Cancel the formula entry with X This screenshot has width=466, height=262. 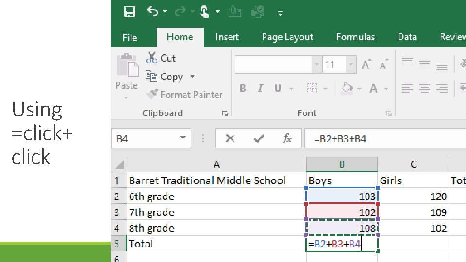coord(230,138)
